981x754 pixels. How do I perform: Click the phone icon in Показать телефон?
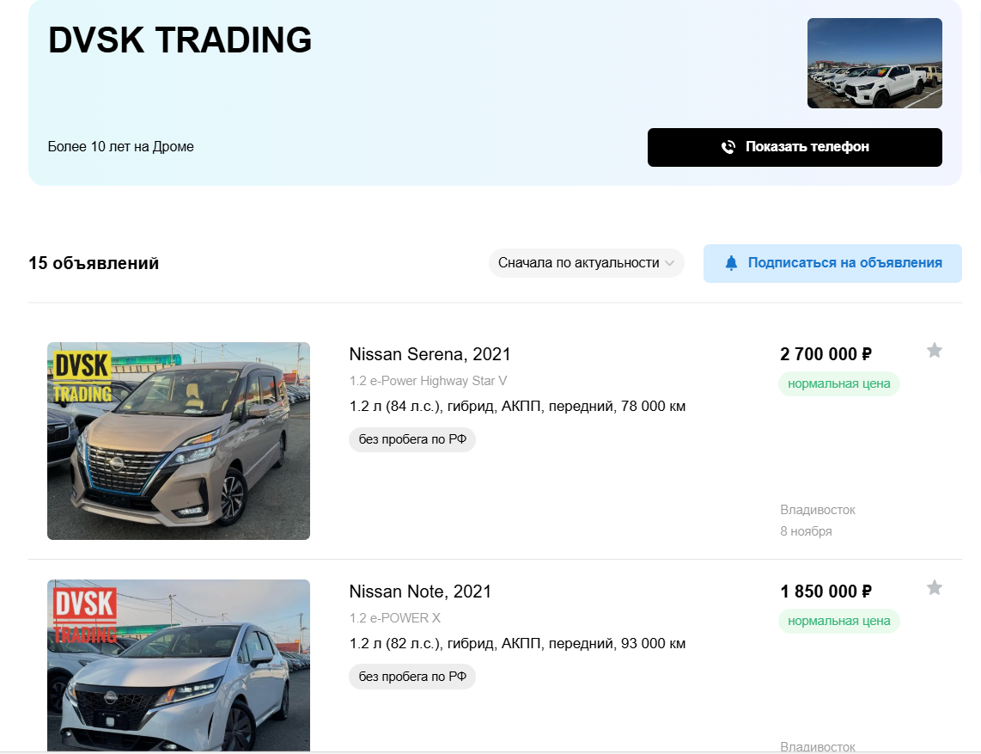coord(728,147)
